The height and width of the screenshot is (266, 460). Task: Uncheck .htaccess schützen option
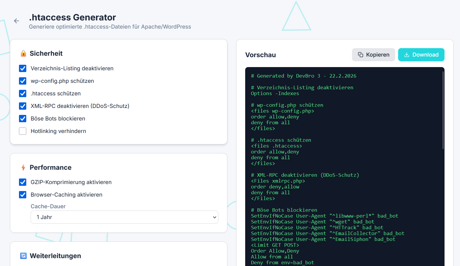point(23,93)
